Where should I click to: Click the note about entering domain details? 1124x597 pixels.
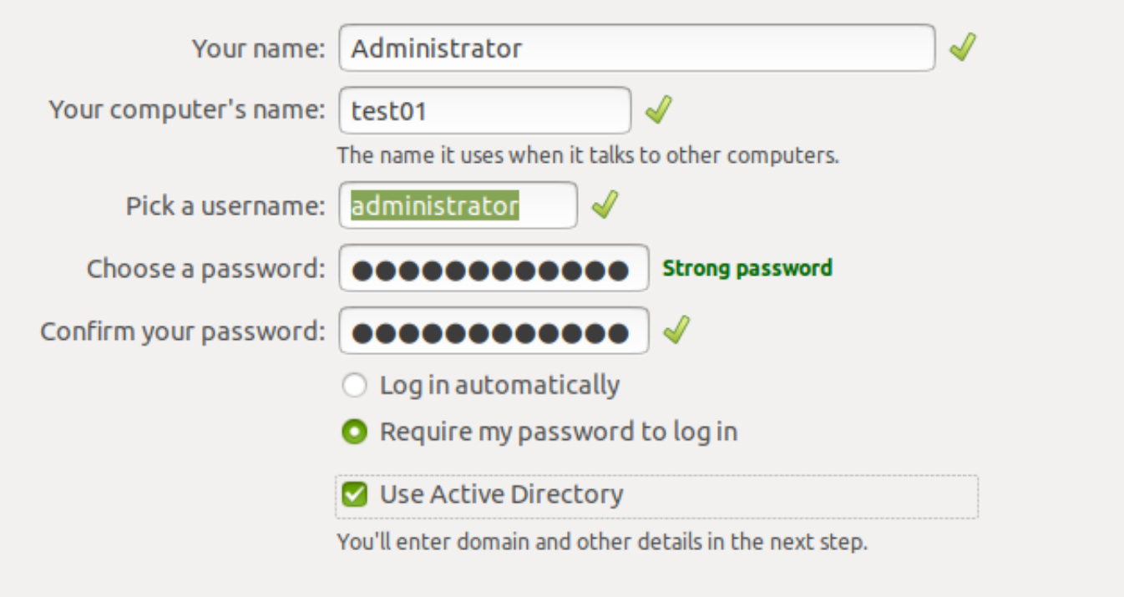click(602, 542)
